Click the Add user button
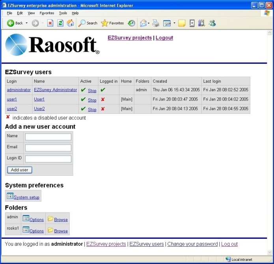 coord(20,170)
